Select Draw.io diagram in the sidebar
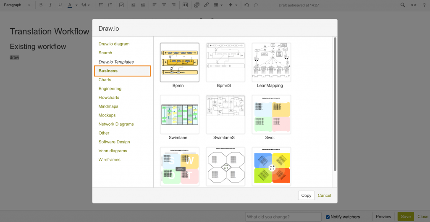 coord(114,44)
